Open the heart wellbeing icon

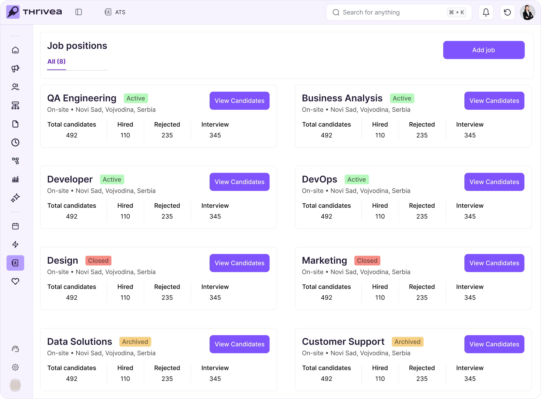pyautogui.click(x=15, y=281)
